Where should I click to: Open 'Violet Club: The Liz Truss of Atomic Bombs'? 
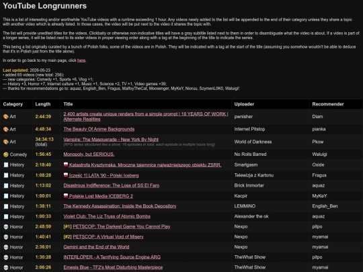[x=107, y=216]
